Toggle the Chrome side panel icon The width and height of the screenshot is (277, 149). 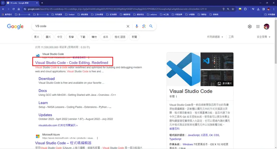coord(264,9)
